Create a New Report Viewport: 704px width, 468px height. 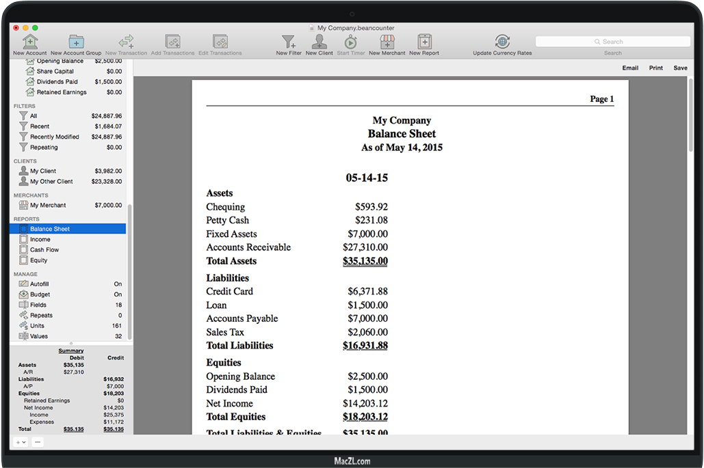[424, 42]
